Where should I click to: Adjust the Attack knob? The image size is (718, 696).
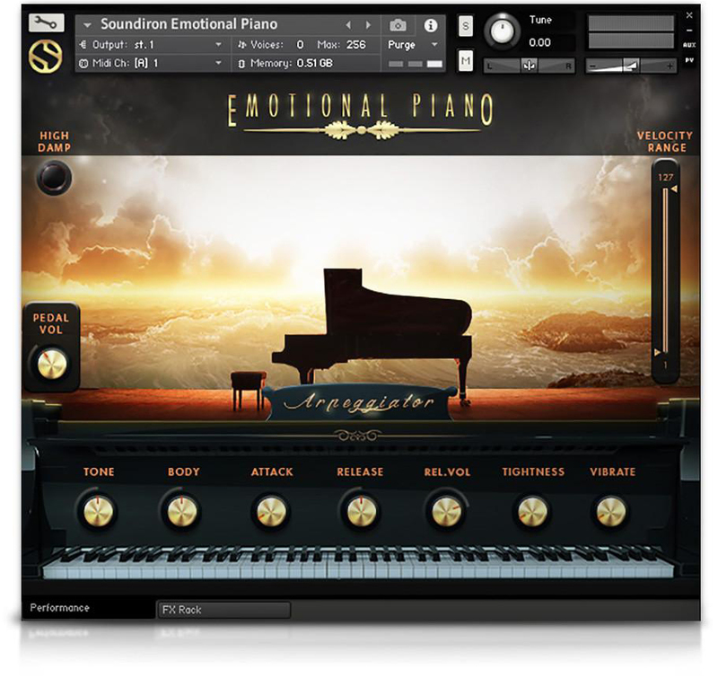271,511
